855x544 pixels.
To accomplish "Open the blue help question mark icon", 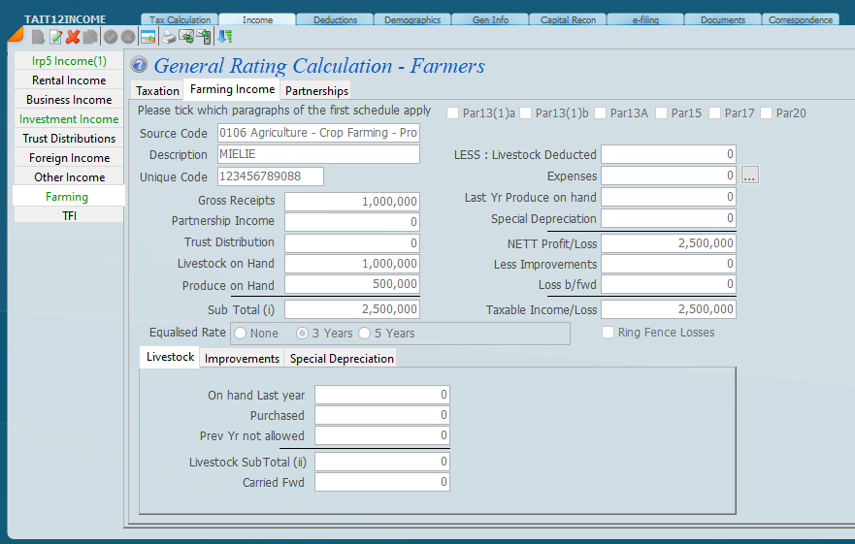I will [140, 66].
